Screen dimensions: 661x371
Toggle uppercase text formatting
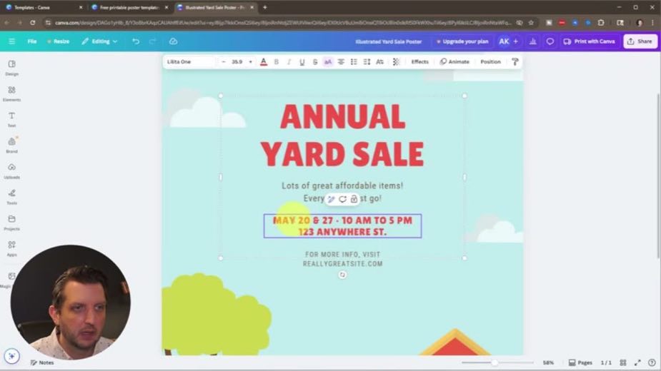pyautogui.click(x=328, y=62)
